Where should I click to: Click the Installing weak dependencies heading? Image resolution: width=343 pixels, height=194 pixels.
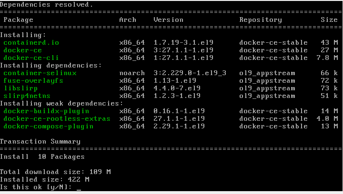point(61,104)
